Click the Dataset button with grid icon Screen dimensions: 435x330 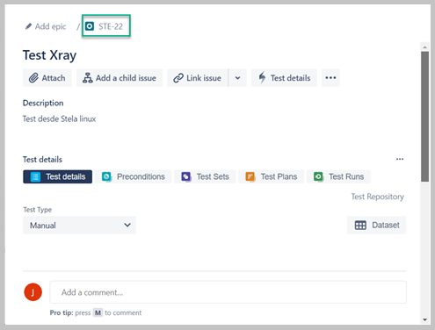[377, 226]
